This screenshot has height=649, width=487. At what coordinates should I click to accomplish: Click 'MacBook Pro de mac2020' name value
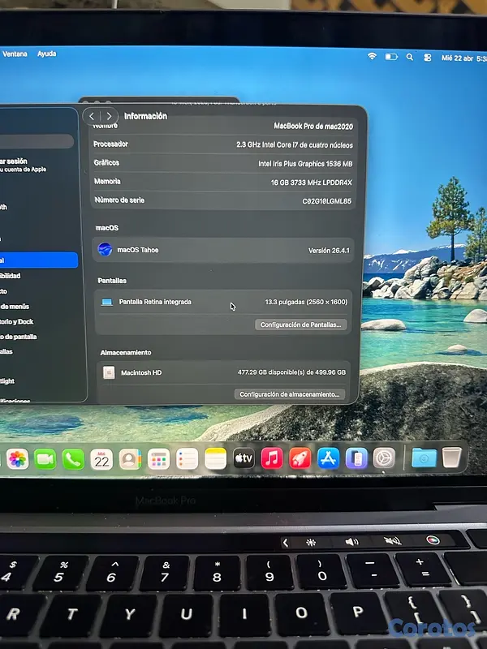pos(313,127)
